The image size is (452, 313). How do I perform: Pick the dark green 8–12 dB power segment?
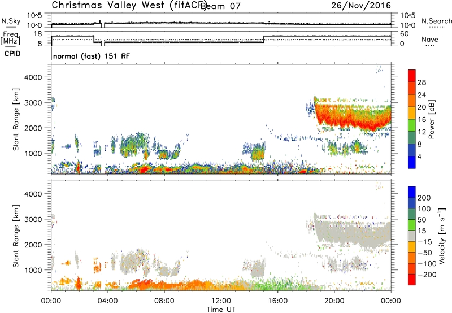point(412,138)
